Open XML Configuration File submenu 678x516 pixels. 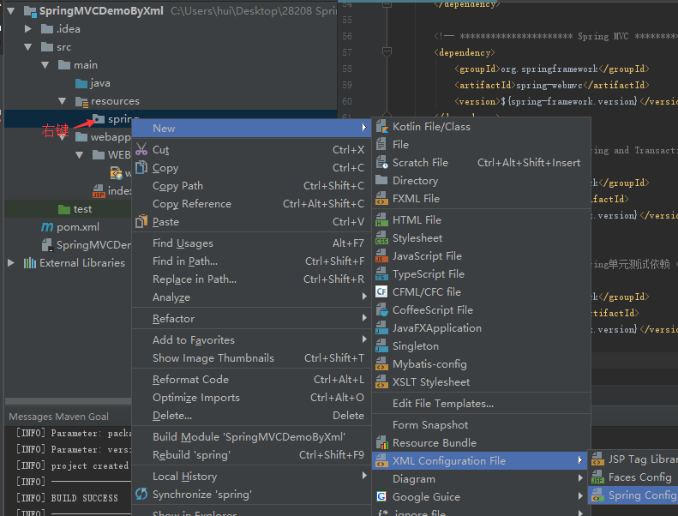(x=479, y=460)
